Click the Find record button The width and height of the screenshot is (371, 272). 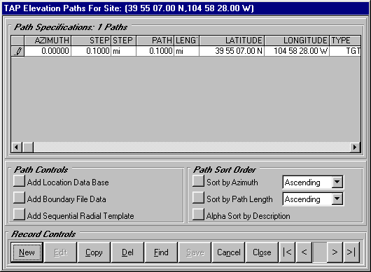pos(161,252)
